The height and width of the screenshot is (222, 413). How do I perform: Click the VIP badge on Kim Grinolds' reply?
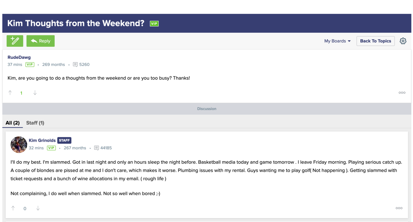[51, 148]
